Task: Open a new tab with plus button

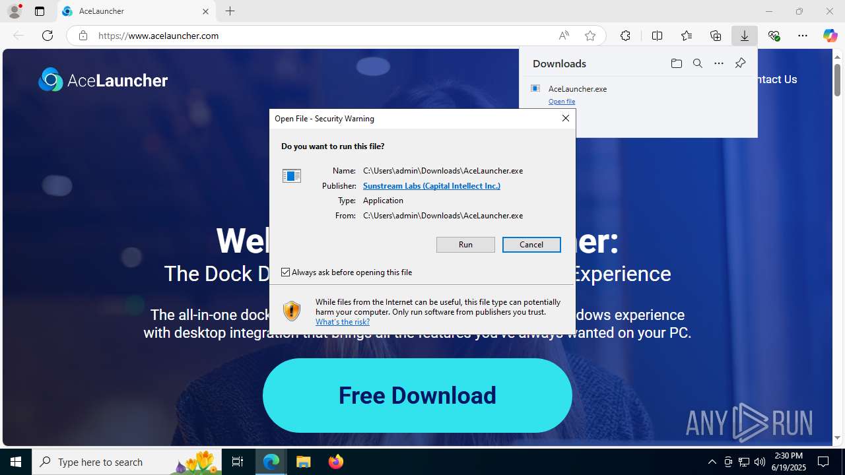Action: pos(230,11)
